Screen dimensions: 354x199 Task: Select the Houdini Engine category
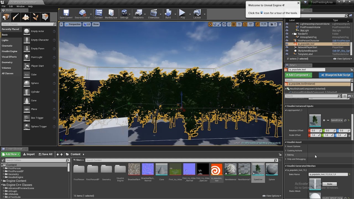[x=9, y=51]
